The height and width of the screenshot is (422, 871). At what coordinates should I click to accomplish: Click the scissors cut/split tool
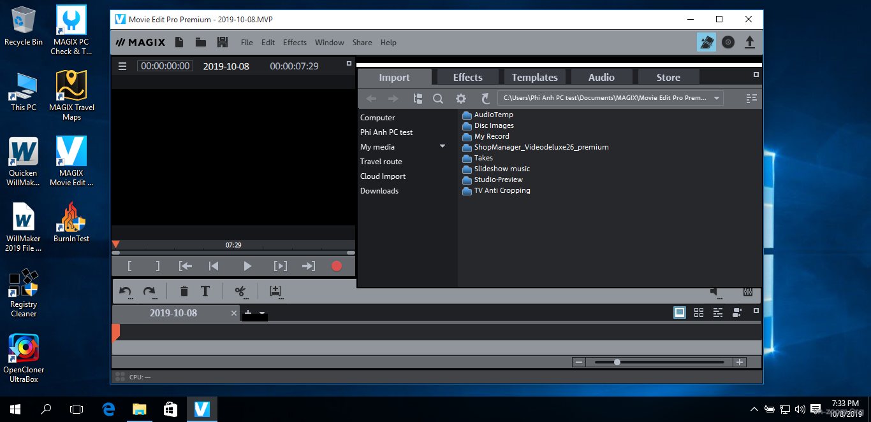point(240,292)
